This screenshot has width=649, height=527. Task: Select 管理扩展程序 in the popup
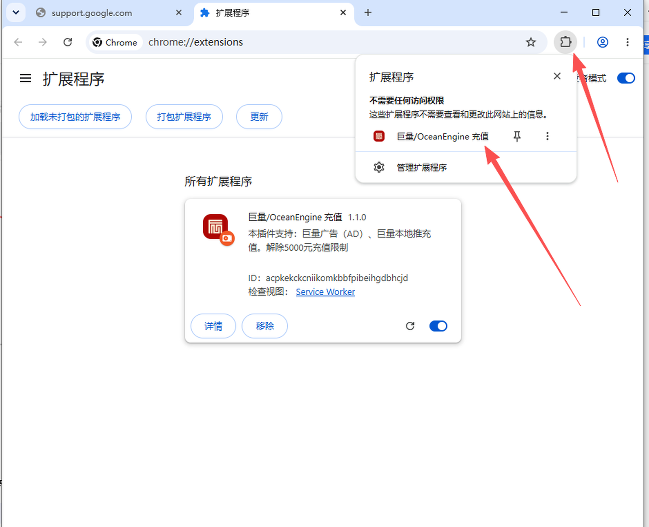[466, 167]
